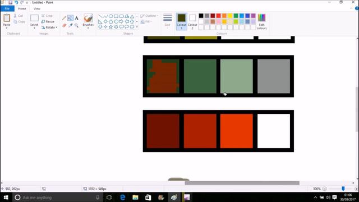359x202 pixels.
Task: Open Edit colours dialog
Action: [262, 22]
